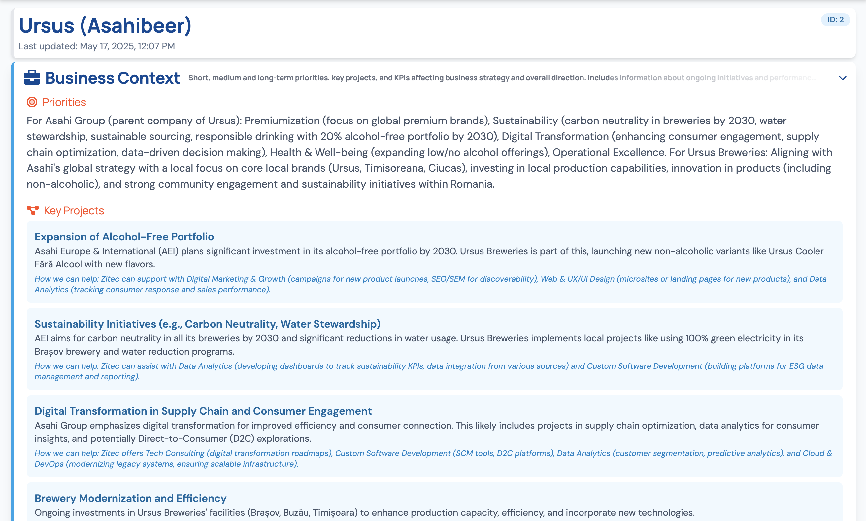Screen dimensions: 866x521
Task: Click 'How we can help' under Alcohol-Free Portfolio
Action: point(430,284)
